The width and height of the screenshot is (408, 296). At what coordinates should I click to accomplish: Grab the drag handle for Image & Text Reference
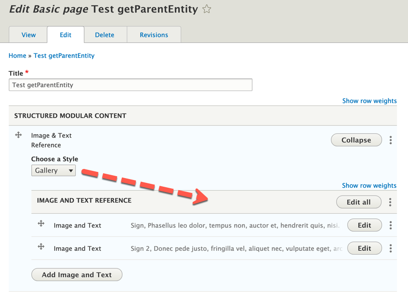(x=18, y=135)
